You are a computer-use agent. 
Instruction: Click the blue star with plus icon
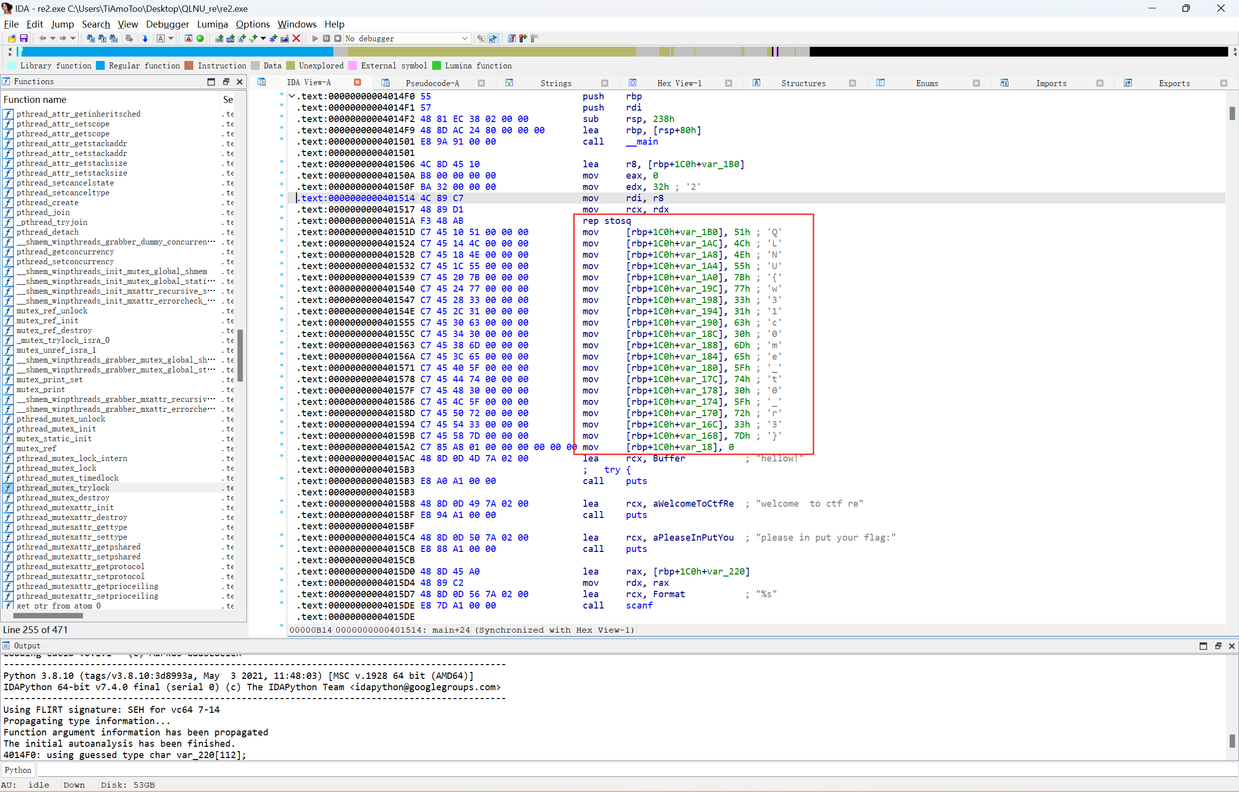pos(273,39)
